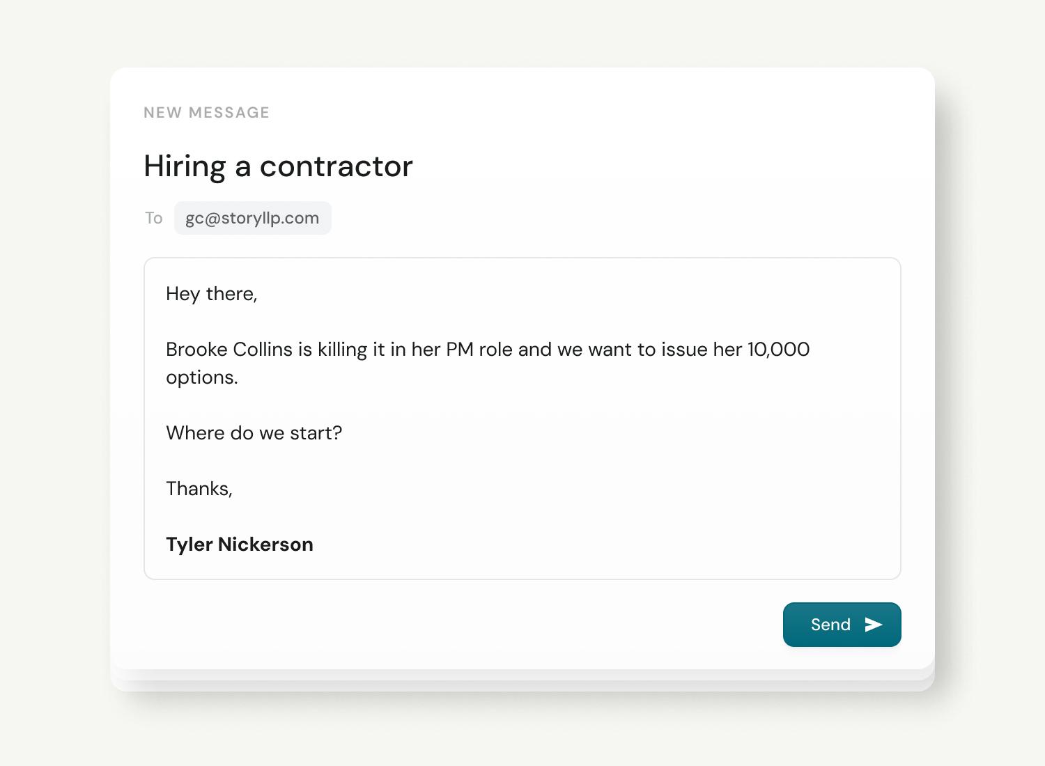Click on the Tyler Nickerson signature
Image resolution: width=1045 pixels, height=766 pixels.
239,545
